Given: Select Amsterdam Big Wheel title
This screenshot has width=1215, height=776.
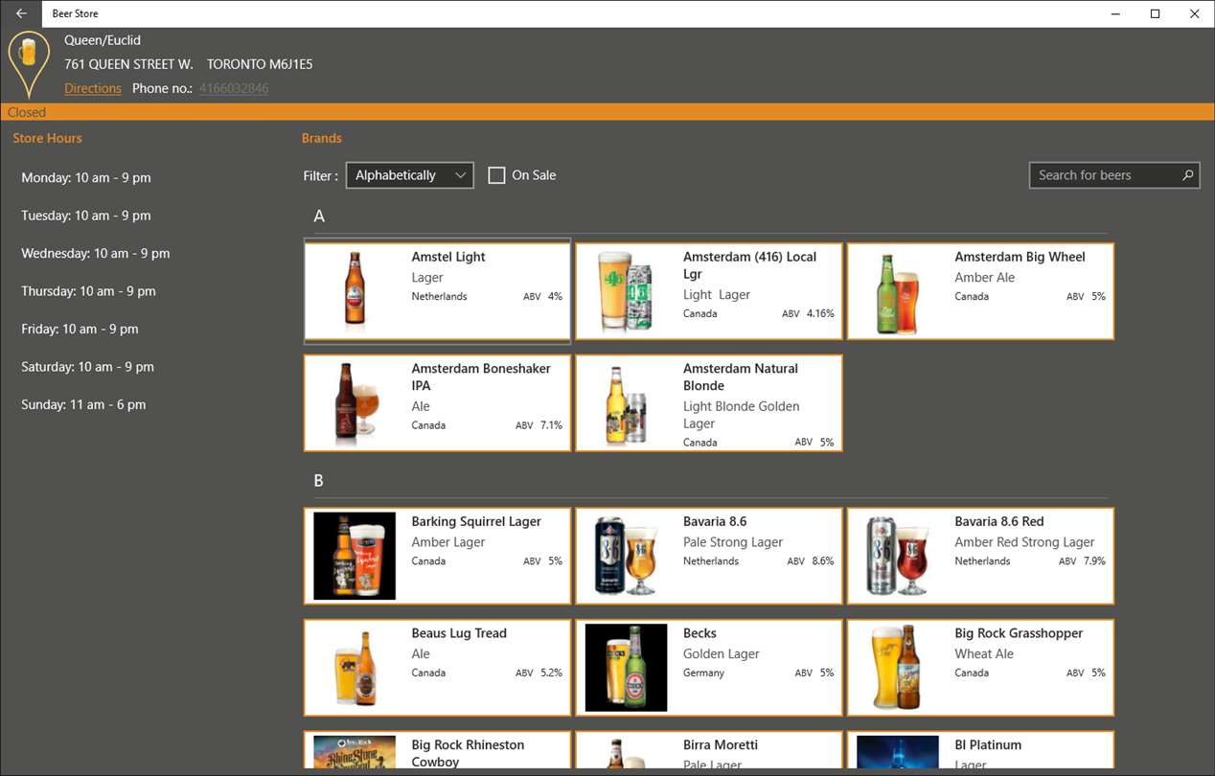Looking at the screenshot, I should coord(1020,257).
